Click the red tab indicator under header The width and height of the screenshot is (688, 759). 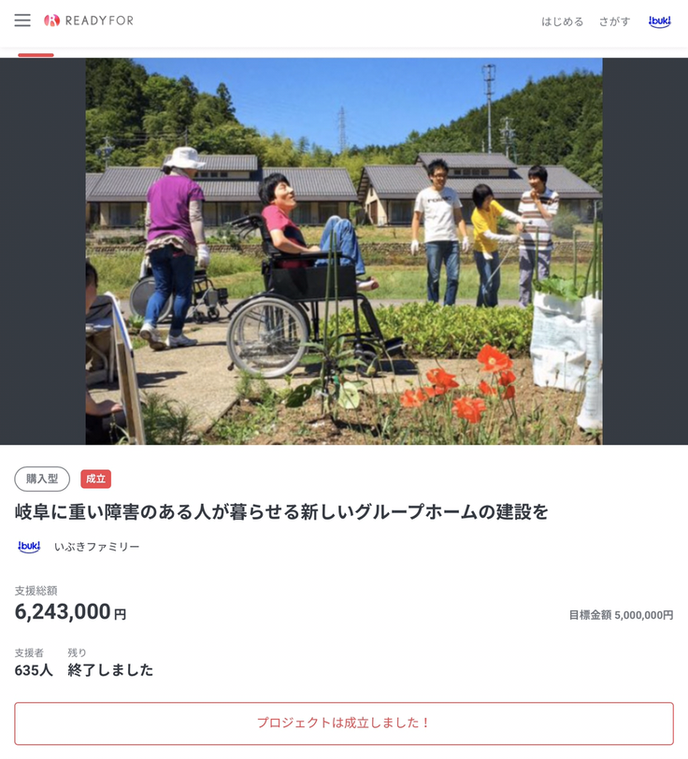pos(36,55)
